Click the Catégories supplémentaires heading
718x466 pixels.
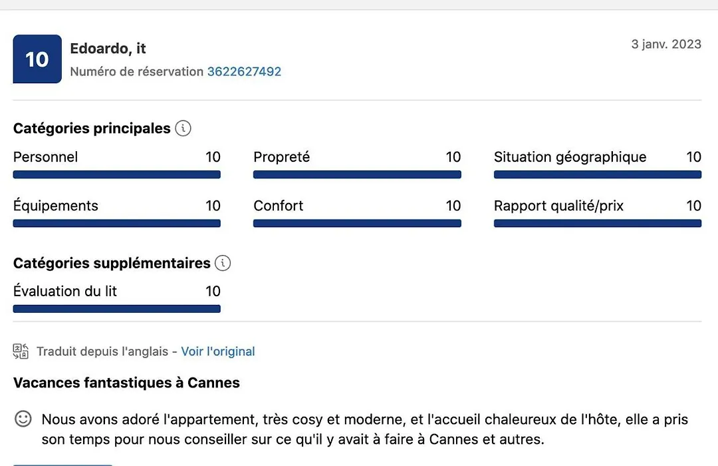tap(112, 263)
